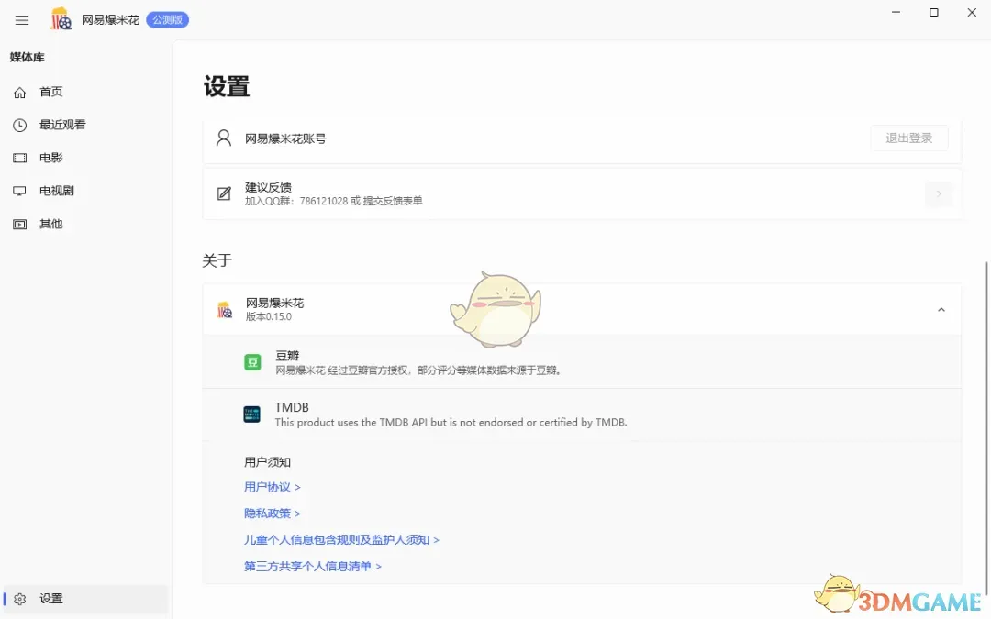Click the clock icon for 最近观看
The width and height of the screenshot is (991, 619).
20,125
